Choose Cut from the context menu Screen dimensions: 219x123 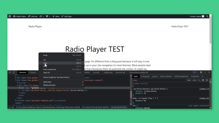(62, 60)
